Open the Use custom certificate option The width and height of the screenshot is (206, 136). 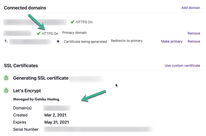(x=182, y=66)
